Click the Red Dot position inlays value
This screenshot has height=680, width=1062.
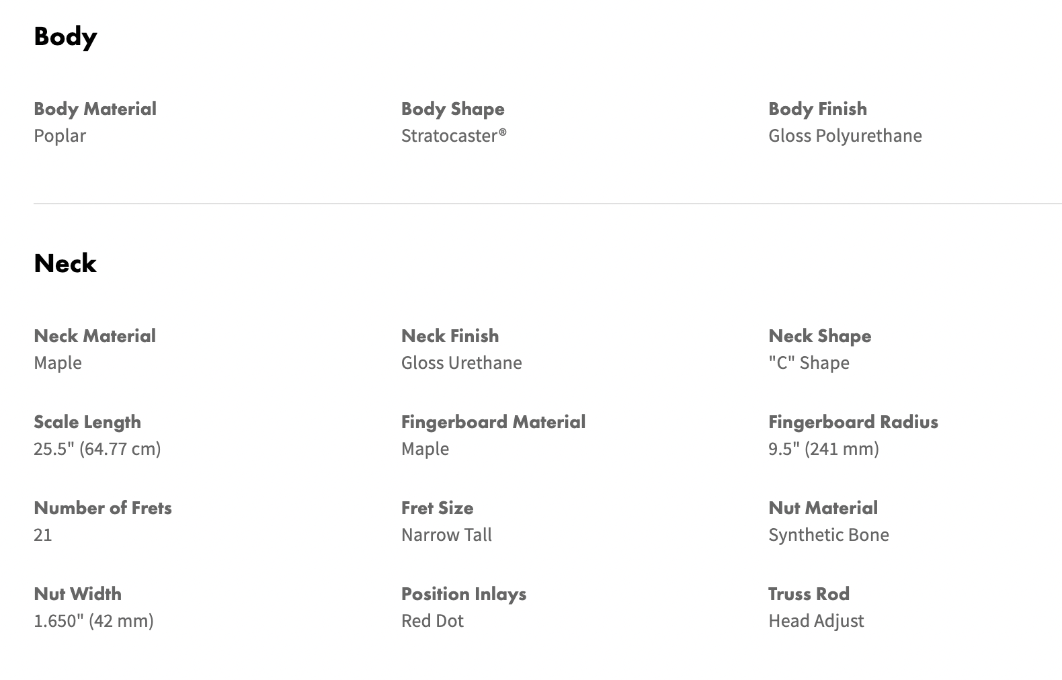click(x=432, y=621)
